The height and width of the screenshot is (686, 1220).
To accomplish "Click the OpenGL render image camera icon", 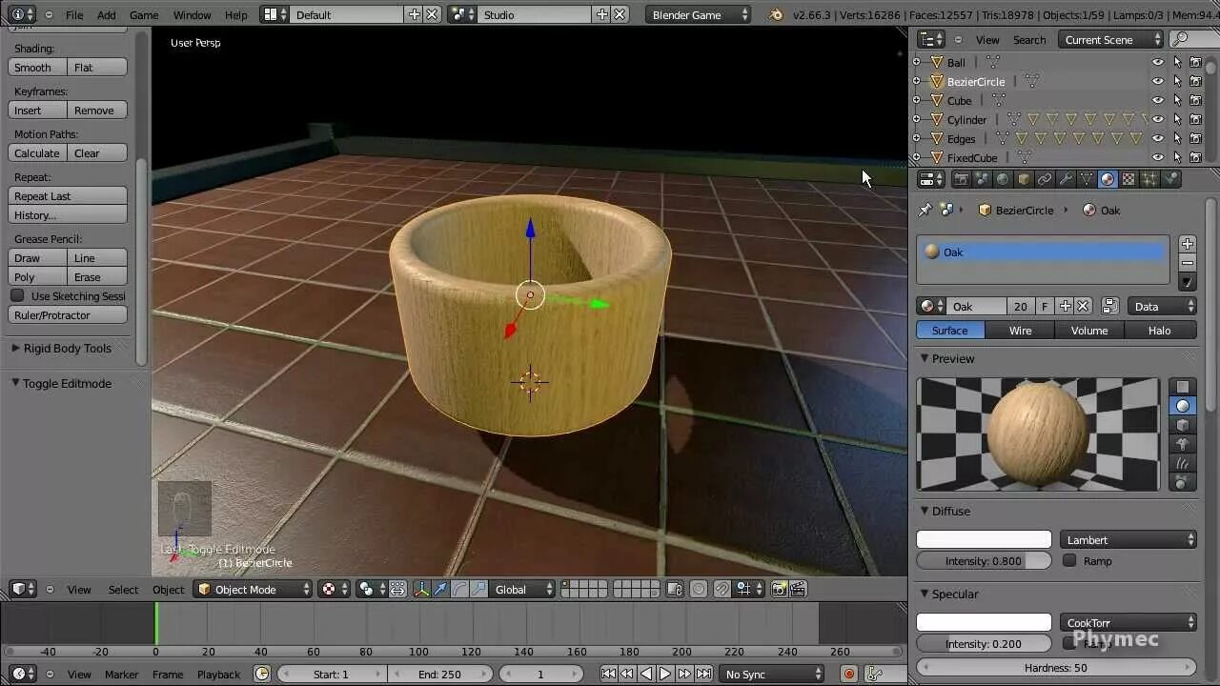I will pos(779,589).
